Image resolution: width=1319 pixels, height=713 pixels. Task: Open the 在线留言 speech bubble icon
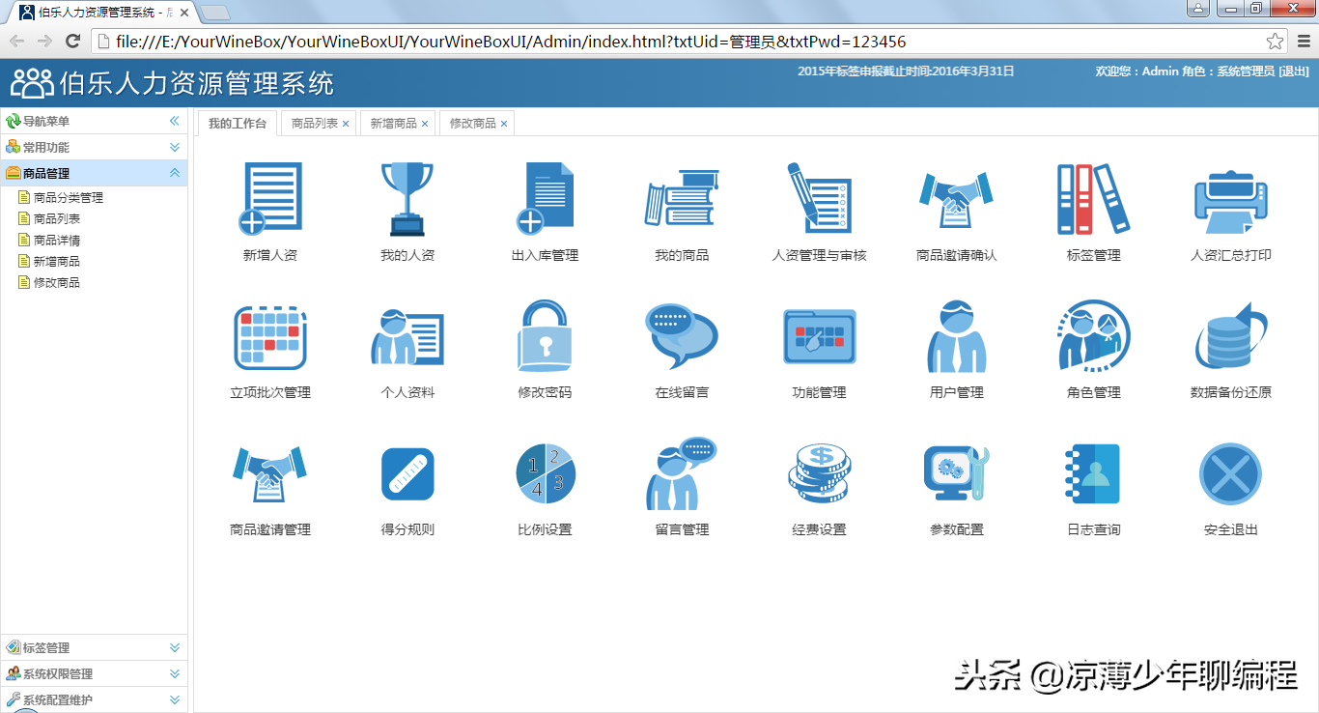[682, 336]
